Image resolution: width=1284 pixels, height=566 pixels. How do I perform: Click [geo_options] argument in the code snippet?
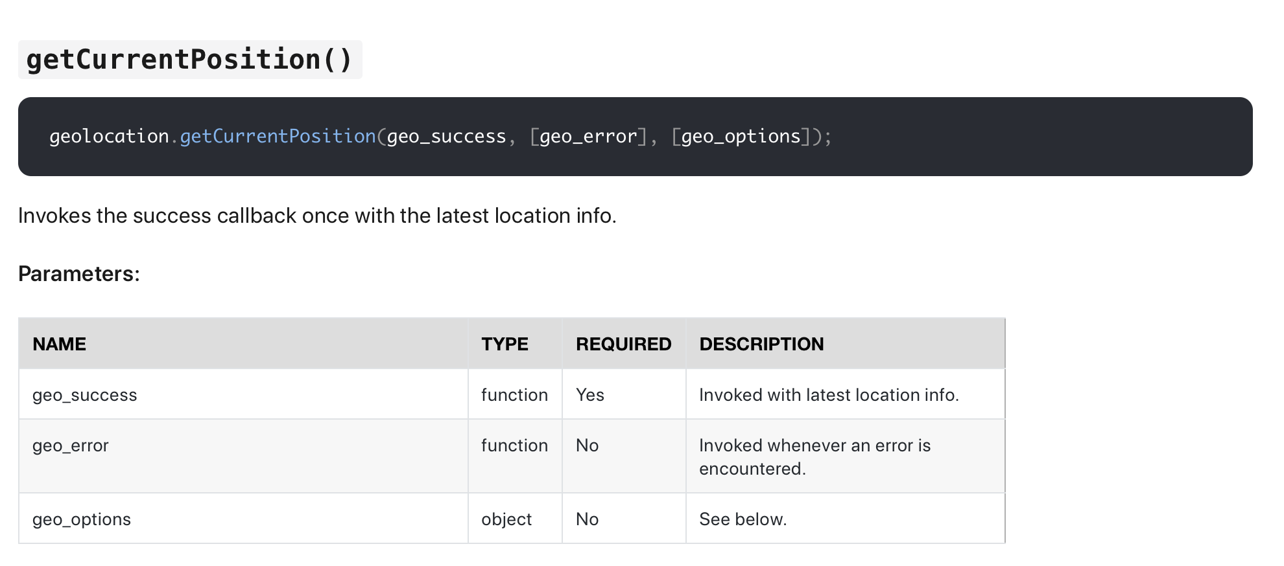point(741,137)
